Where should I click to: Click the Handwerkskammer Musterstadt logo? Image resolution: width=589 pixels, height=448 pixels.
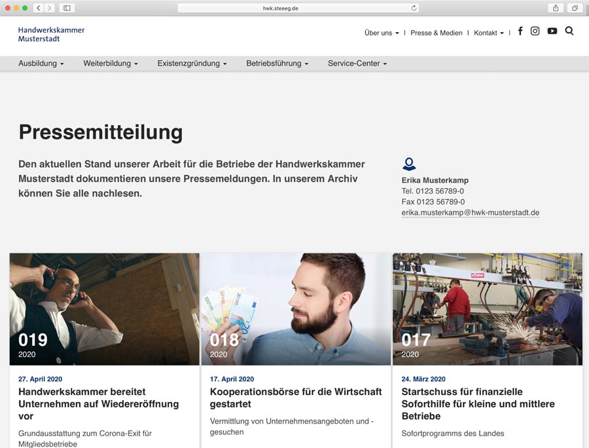pos(51,34)
